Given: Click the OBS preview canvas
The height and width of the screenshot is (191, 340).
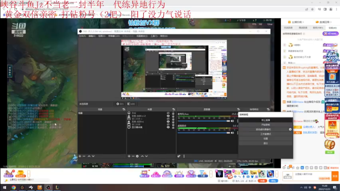Looking at the screenshot, I should [x=174, y=69].
